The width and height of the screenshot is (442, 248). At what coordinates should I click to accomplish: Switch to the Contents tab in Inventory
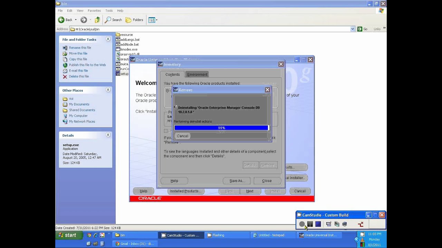(172, 74)
